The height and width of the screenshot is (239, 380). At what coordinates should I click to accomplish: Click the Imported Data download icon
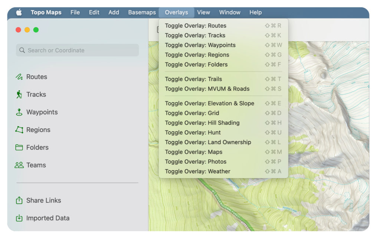19,218
